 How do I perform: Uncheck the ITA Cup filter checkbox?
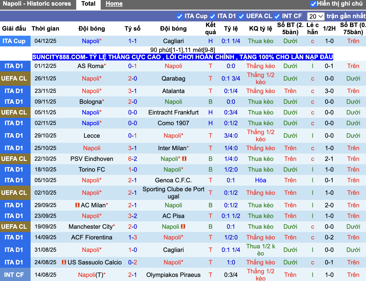point(179,16)
